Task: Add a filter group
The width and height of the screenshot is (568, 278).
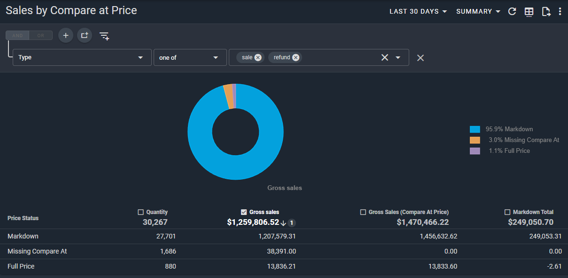Action: (x=85, y=35)
